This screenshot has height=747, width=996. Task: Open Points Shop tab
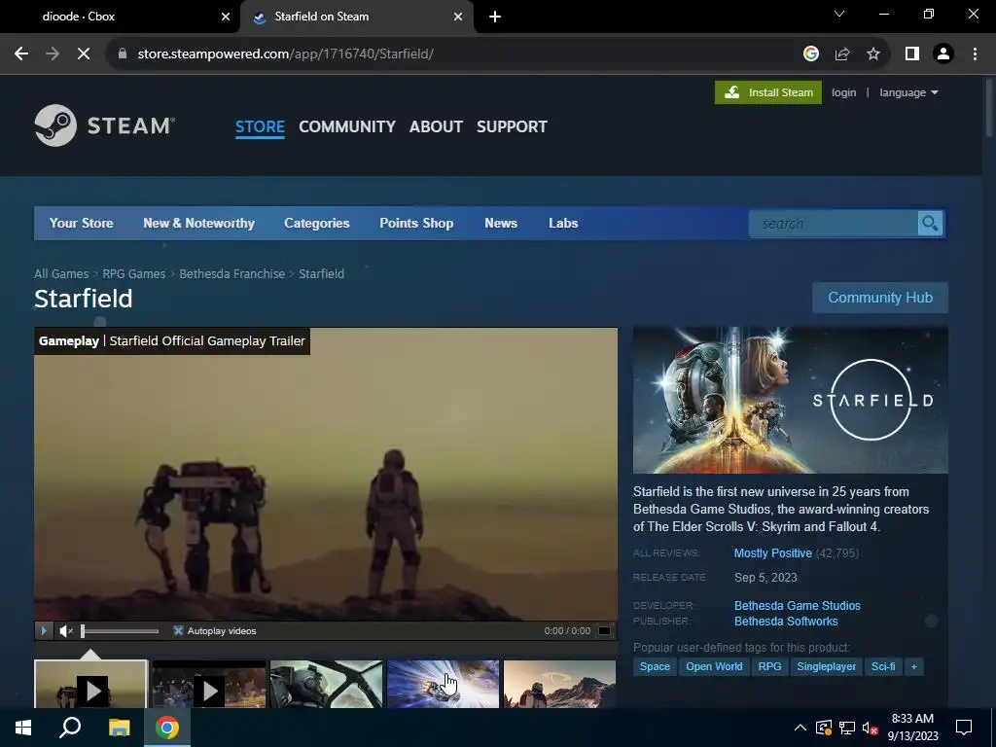tap(416, 223)
